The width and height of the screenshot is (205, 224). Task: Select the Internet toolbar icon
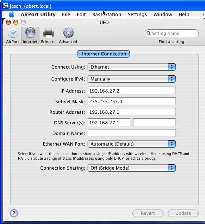point(30,36)
